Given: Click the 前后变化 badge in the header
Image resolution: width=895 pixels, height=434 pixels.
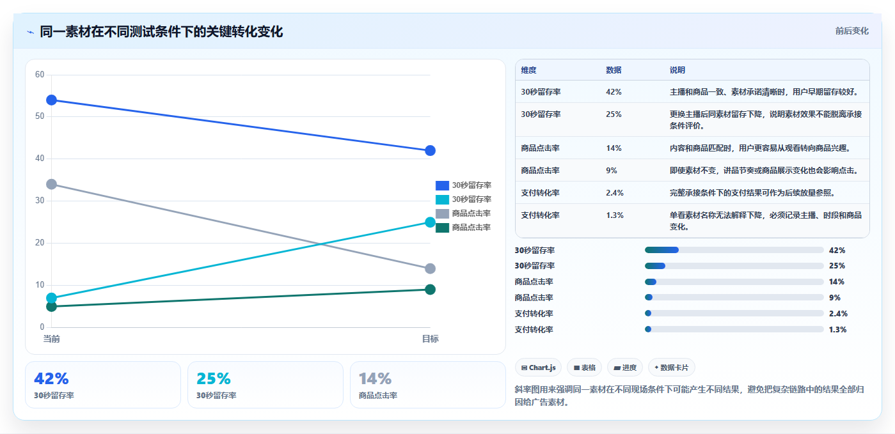Looking at the screenshot, I should click(x=851, y=31).
